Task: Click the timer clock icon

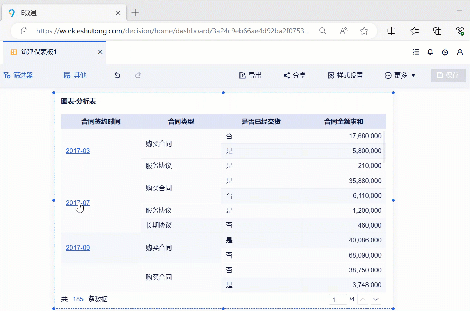Action: (445, 52)
